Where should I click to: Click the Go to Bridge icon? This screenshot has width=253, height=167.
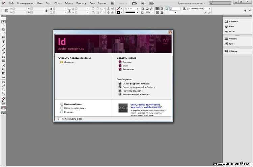coord(113,3)
